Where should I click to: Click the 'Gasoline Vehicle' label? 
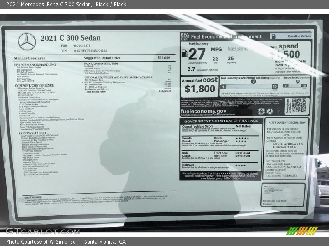click(299, 36)
